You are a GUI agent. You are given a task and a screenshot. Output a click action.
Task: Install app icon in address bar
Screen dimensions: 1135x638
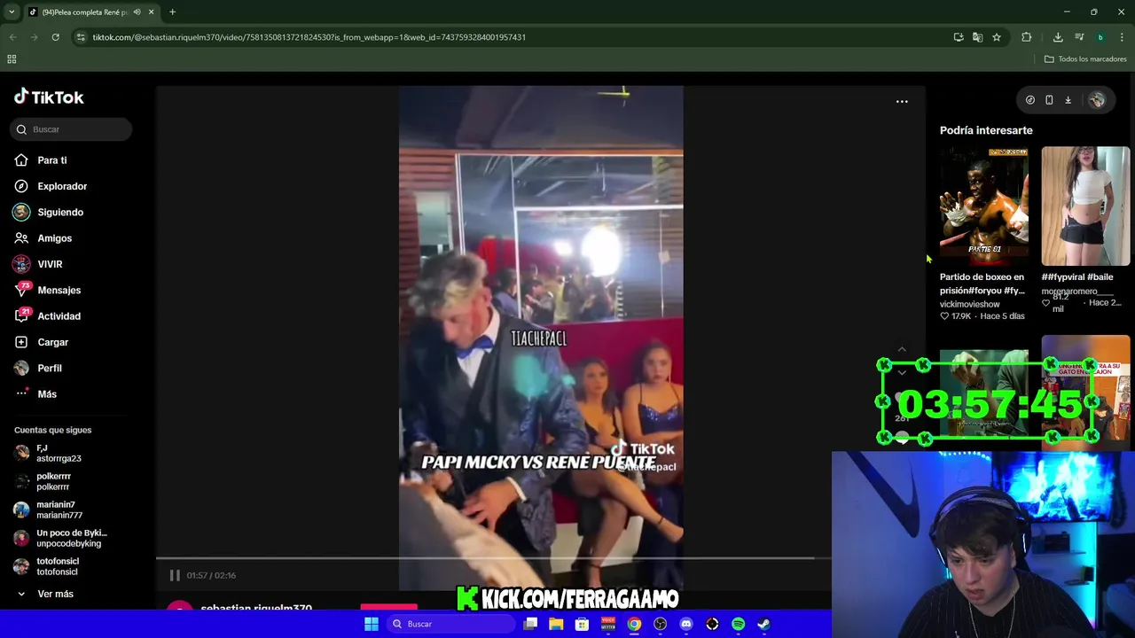(959, 37)
